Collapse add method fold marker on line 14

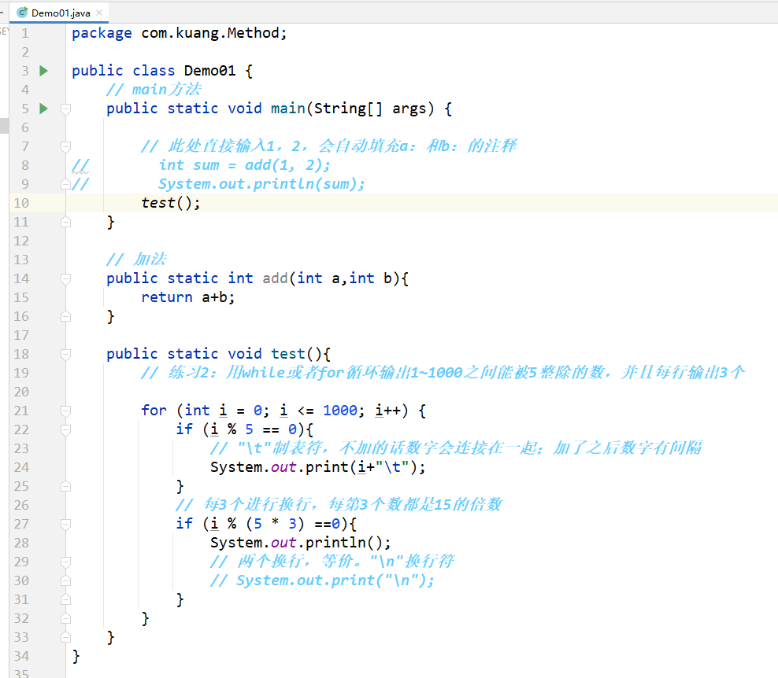[65, 278]
